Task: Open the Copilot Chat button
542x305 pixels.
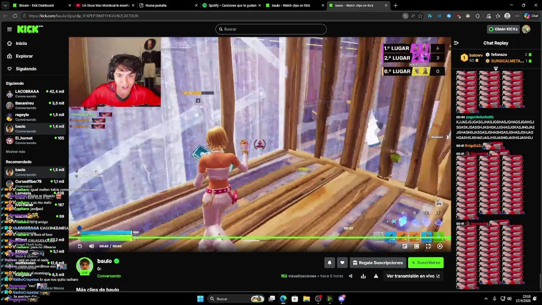Action: click(531, 16)
